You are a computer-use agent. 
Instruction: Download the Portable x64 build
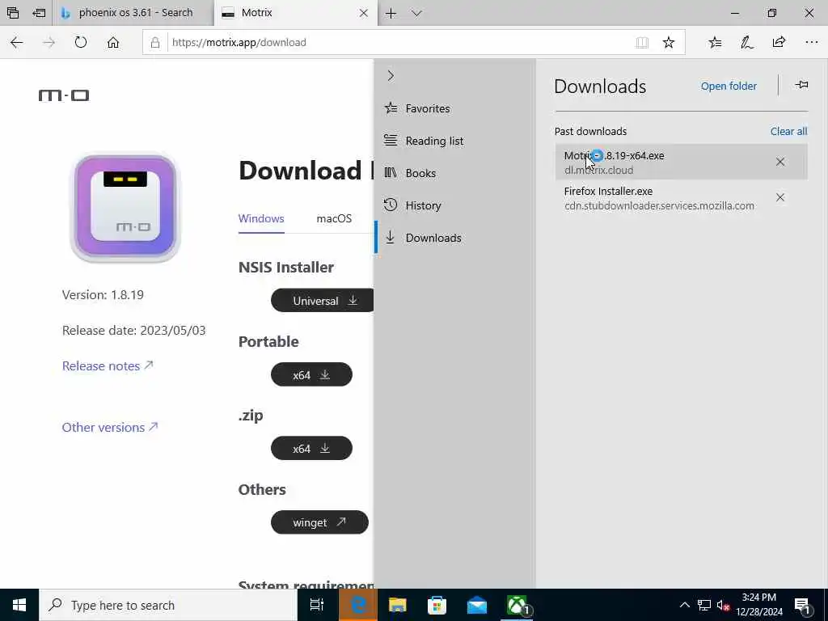pos(311,375)
